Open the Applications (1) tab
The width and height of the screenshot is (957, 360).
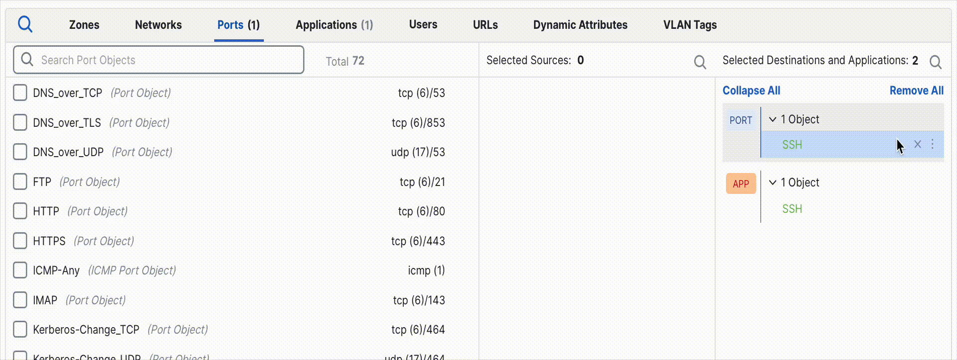point(334,25)
